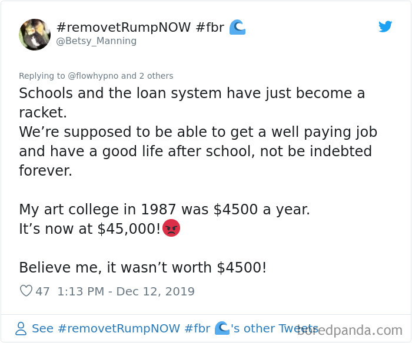Click the 47 likes count

[42, 291]
